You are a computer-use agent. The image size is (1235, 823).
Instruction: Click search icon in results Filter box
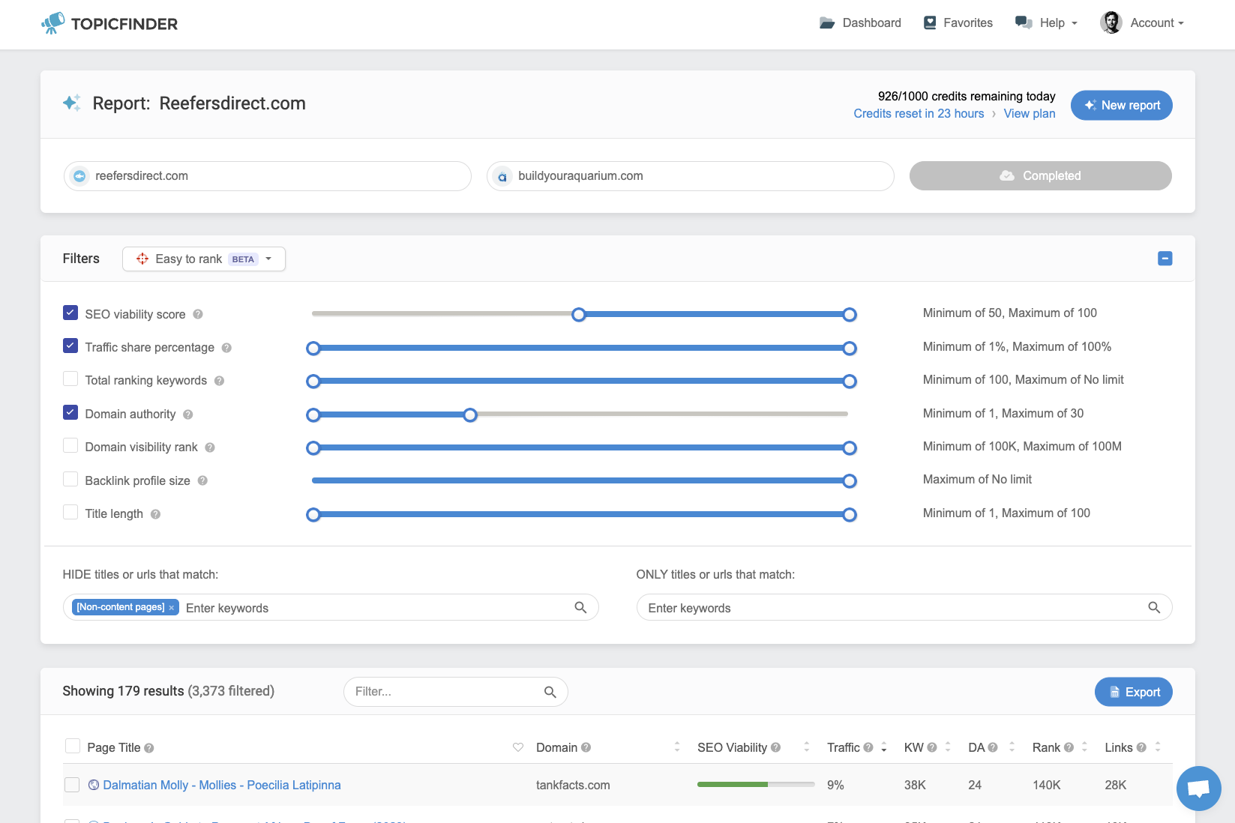pos(550,692)
